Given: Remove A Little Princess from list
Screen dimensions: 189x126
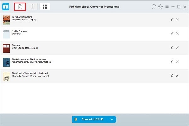Looking at the screenshot, I should click(177, 33).
